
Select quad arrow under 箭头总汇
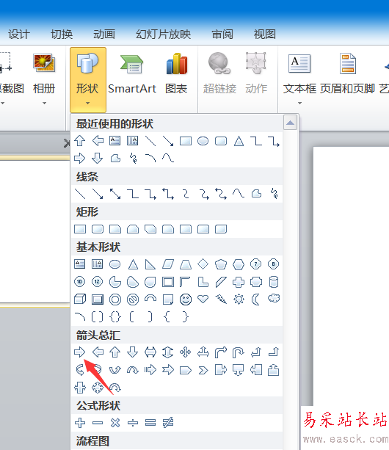click(x=185, y=352)
